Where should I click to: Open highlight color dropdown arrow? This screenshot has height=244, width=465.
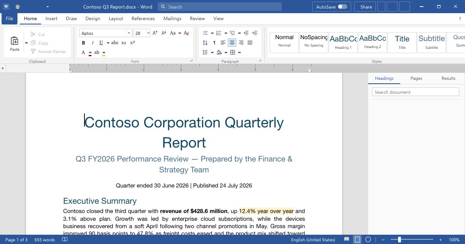[x=104, y=52]
